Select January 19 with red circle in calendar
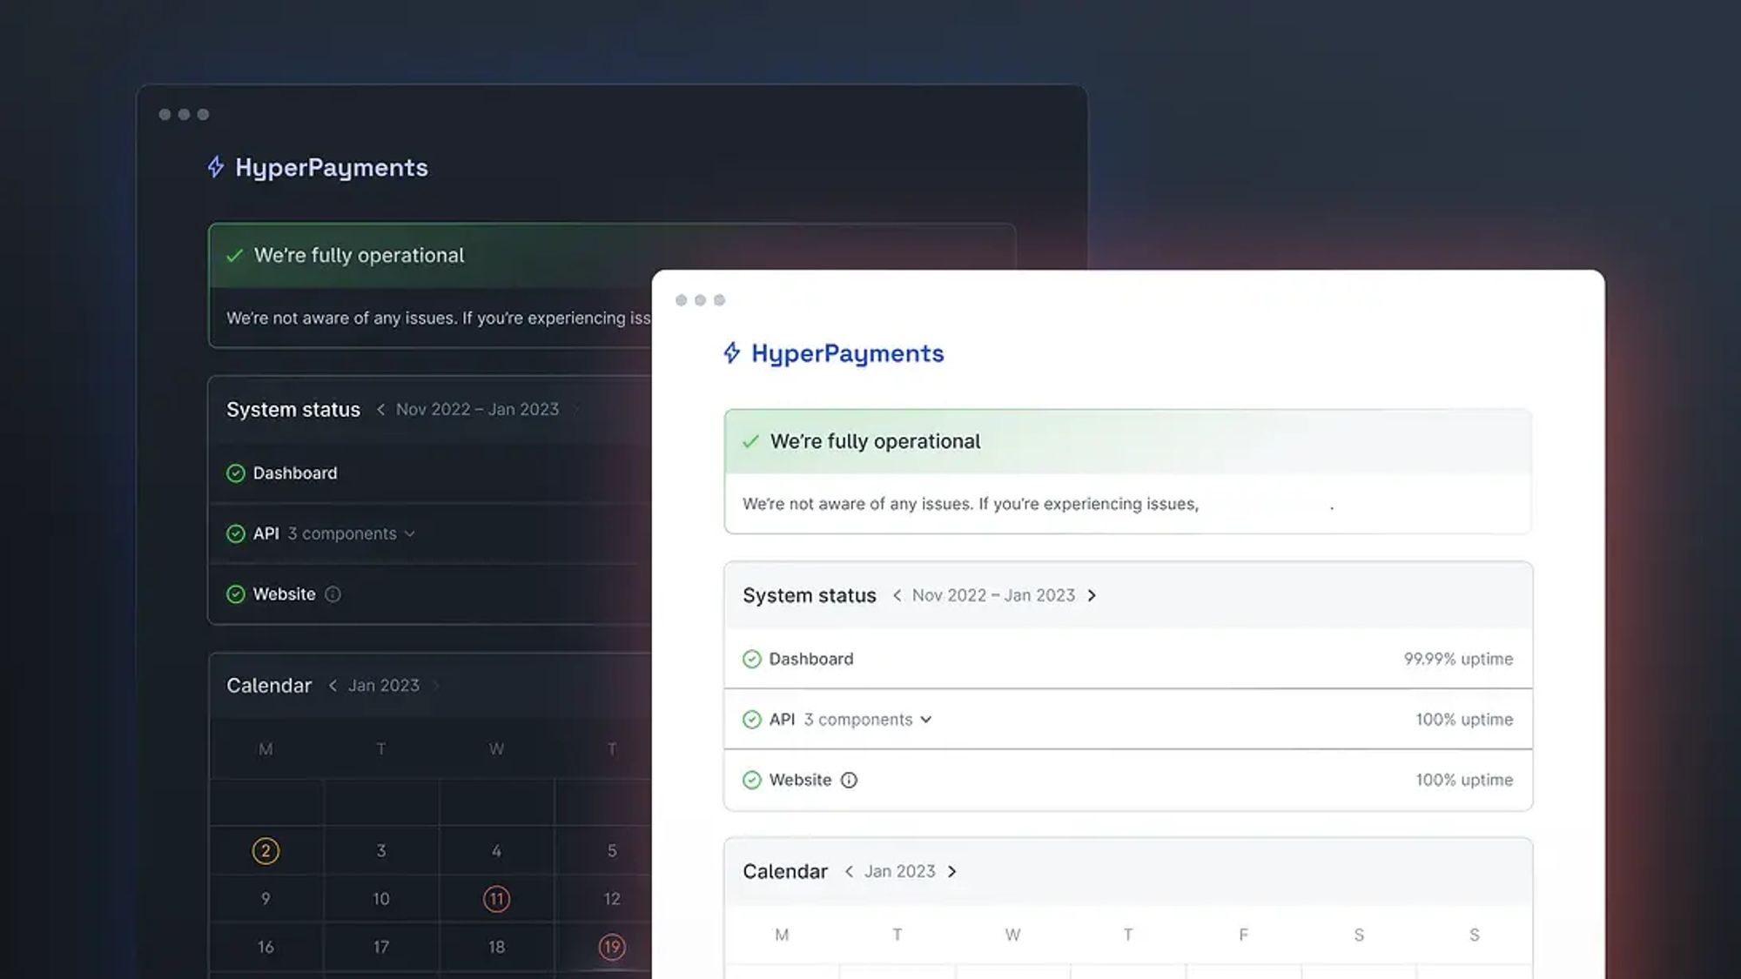Screen dimensions: 1741x979 click(612, 947)
